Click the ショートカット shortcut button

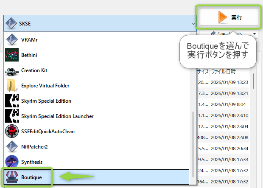pos(227,34)
